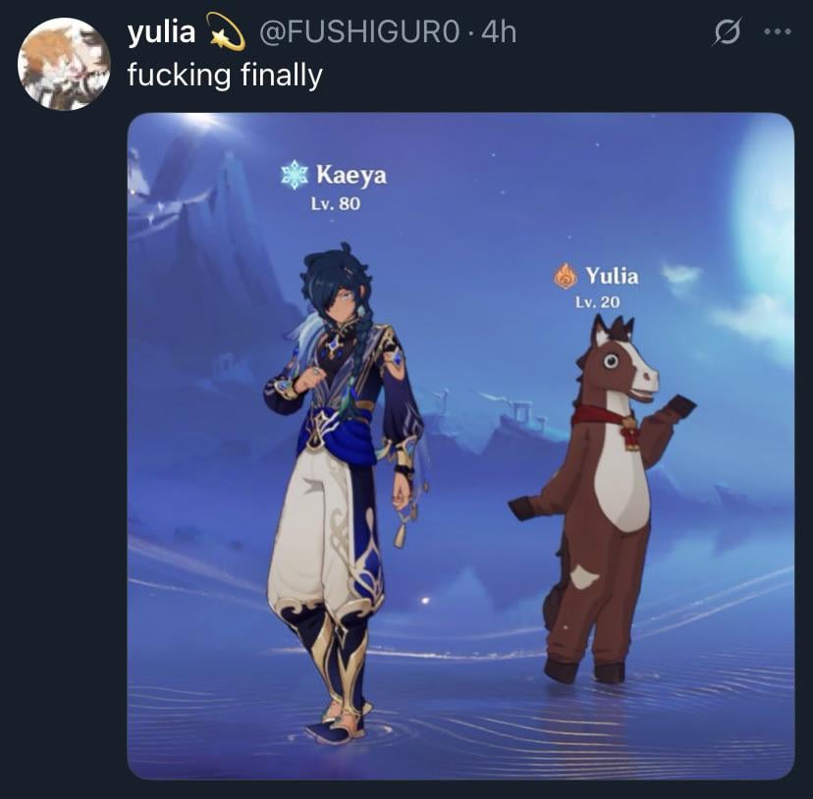Select the brown horse costume character

pos(604,501)
